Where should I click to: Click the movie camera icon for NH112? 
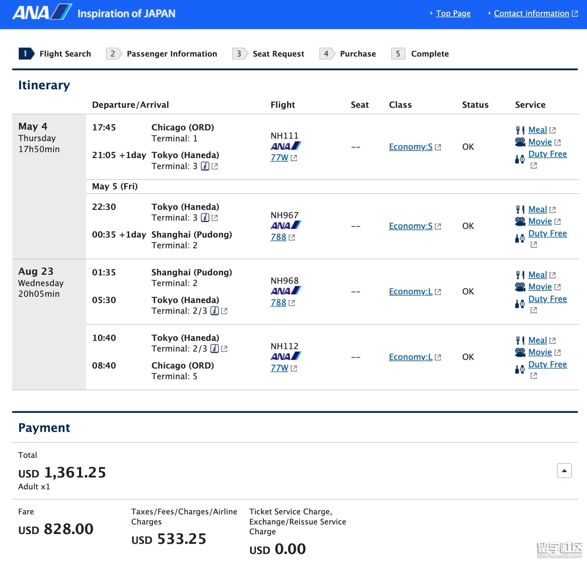pyautogui.click(x=520, y=352)
